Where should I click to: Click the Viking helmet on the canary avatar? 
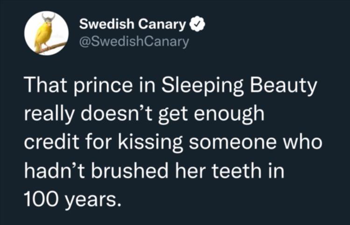pos(48,18)
